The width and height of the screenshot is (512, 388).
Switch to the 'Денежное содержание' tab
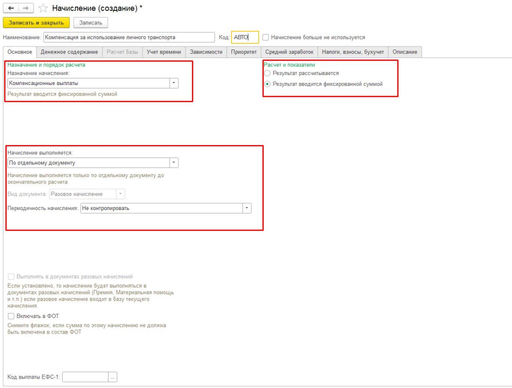(x=69, y=52)
